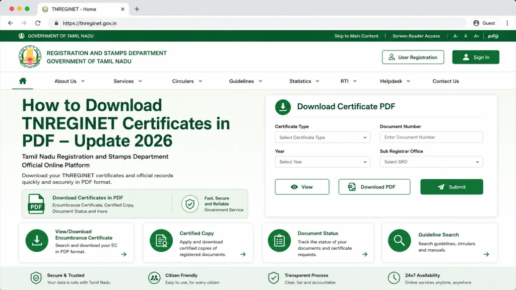Increase font size with A+
The height and width of the screenshot is (290, 516).
coord(476,36)
